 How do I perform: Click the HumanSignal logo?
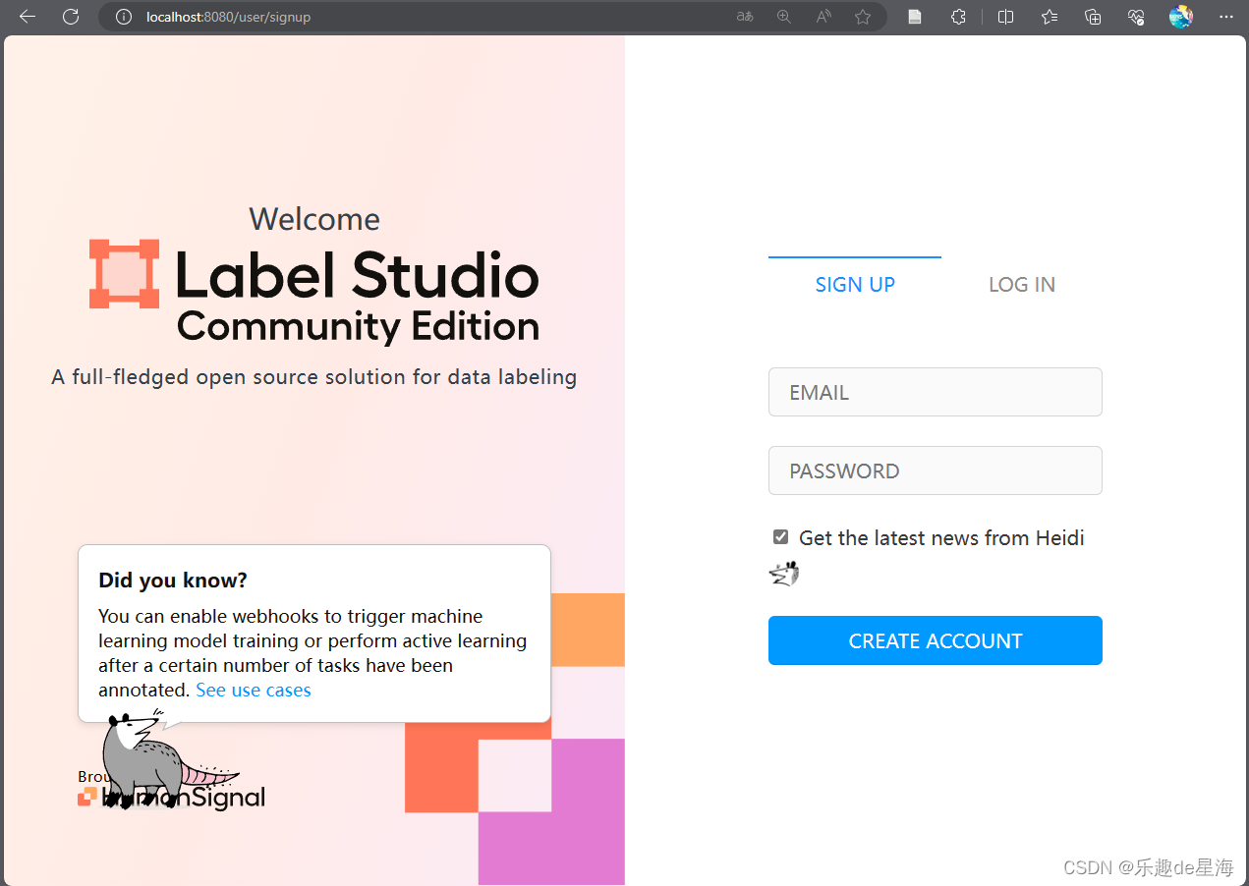[171, 797]
